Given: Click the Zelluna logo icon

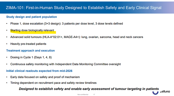Looking at the screenshot, I should 155,93.
